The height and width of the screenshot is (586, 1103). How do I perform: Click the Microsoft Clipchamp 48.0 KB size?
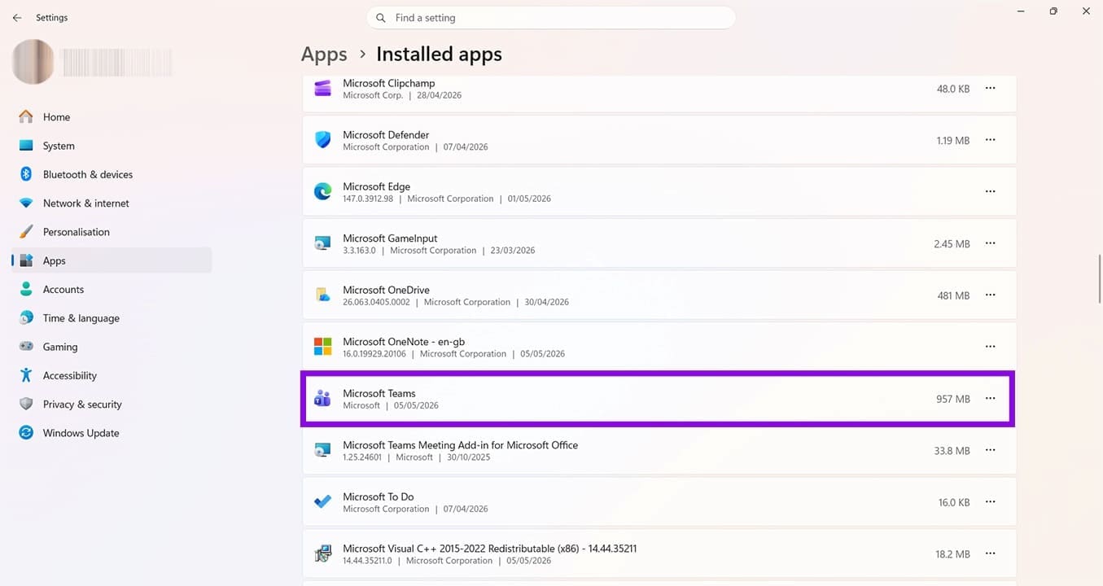click(x=953, y=89)
